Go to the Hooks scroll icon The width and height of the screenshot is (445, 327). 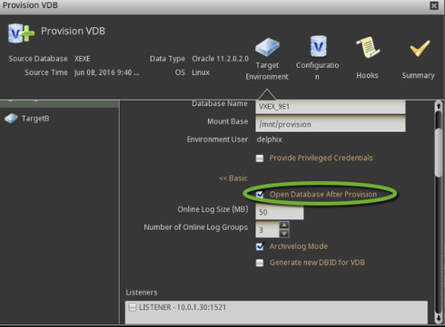(x=368, y=47)
